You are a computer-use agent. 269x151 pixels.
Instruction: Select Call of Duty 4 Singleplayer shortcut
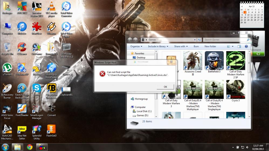(214, 95)
